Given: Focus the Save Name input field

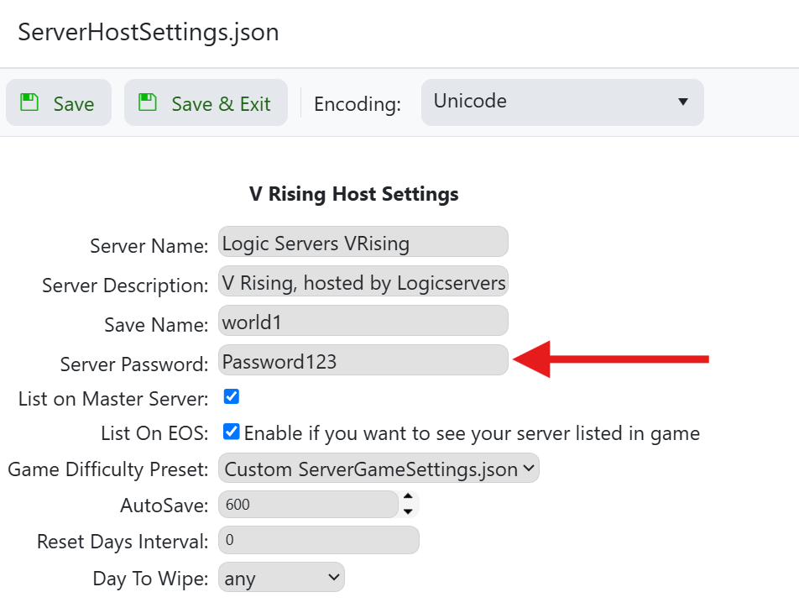Looking at the screenshot, I should click(363, 321).
